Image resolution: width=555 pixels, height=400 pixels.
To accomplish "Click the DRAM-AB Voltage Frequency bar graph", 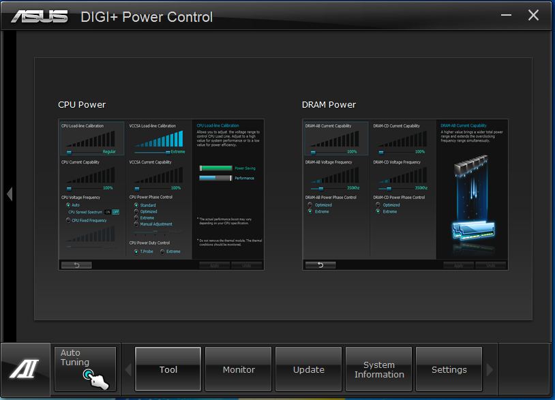I will 335,174.
